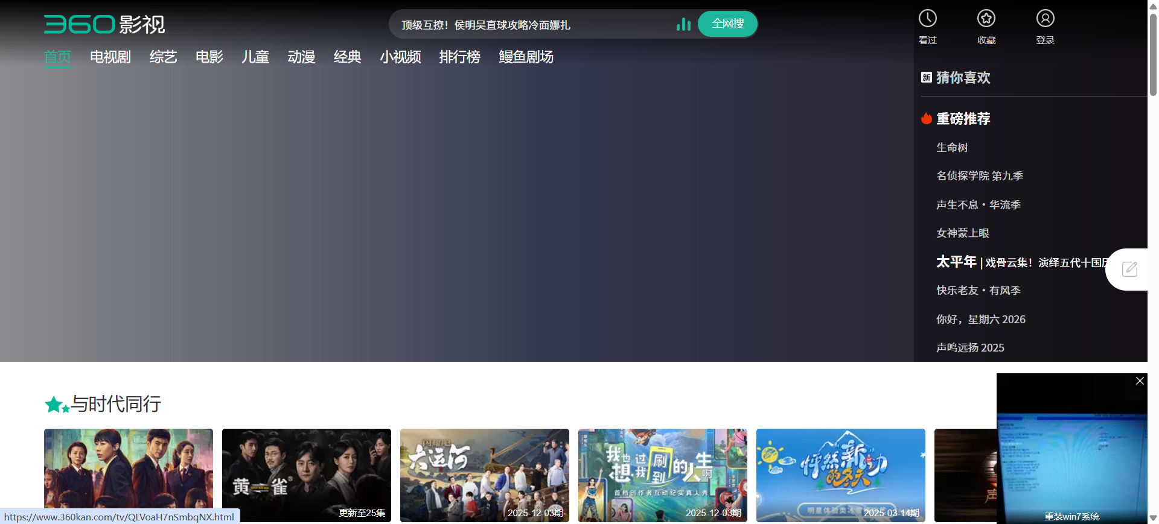
Task: Open 女神蒙上眼 link
Action: coord(963,233)
